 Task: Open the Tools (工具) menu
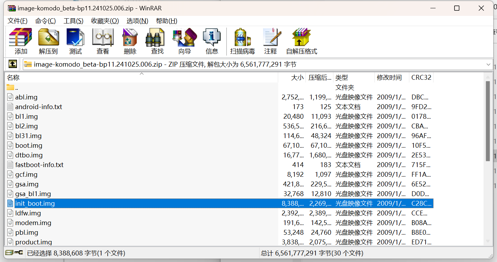pos(74,21)
